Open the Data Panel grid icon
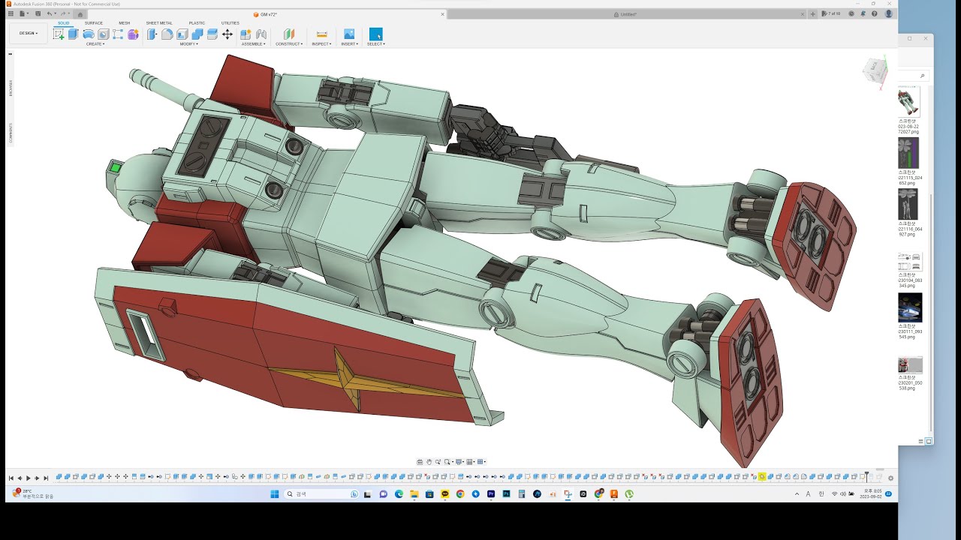The height and width of the screenshot is (540, 961). point(9,13)
